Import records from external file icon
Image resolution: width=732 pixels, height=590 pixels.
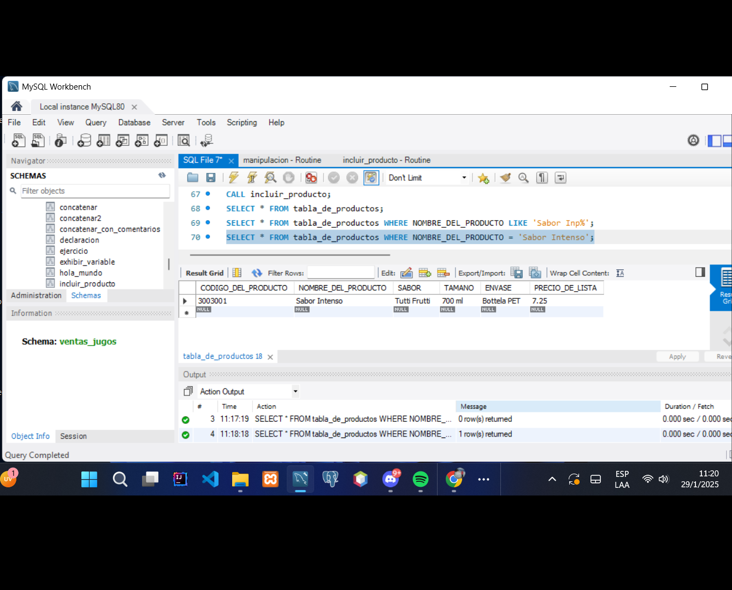click(535, 273)
